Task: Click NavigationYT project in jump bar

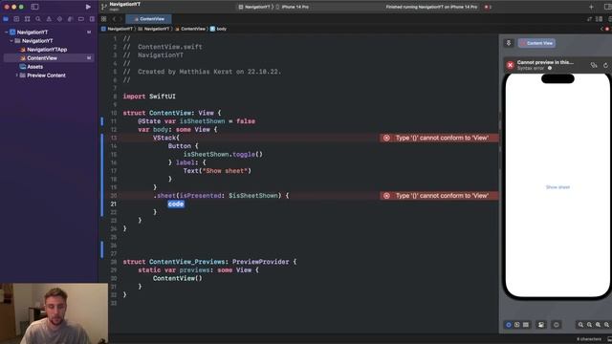Action: click(x=117, y=29)
